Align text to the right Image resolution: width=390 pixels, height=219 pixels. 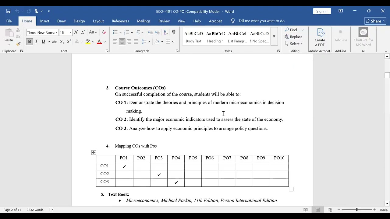(129, 42)
